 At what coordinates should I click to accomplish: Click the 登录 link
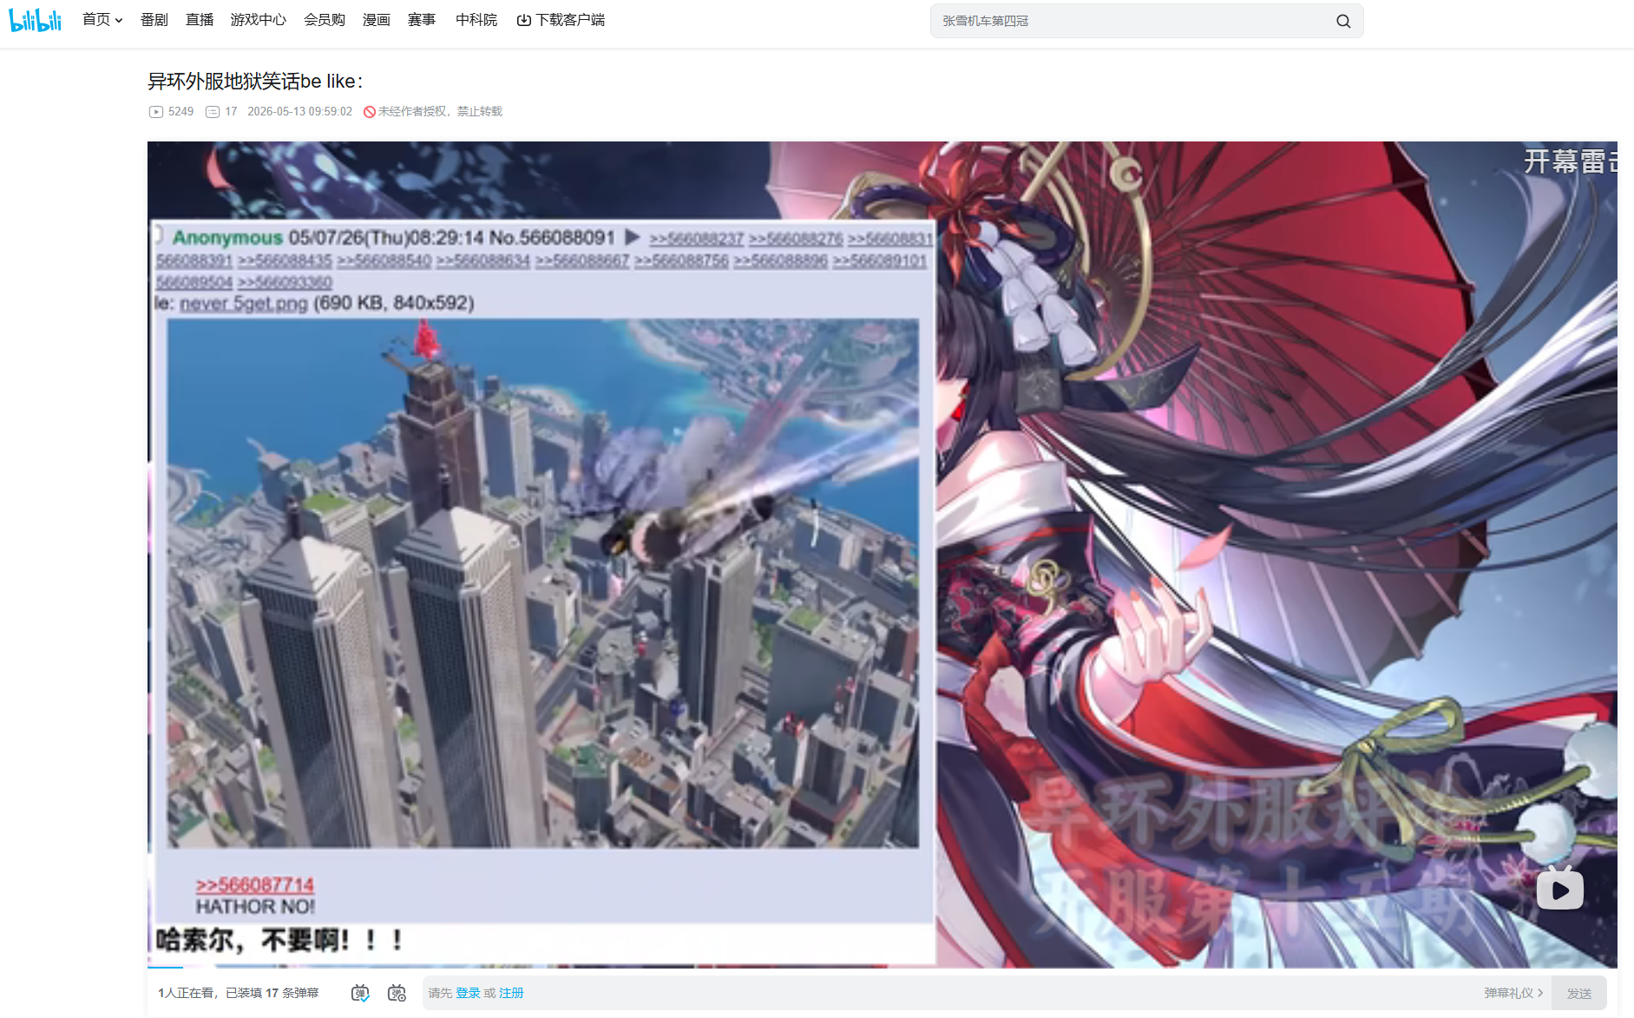(468, 993)
